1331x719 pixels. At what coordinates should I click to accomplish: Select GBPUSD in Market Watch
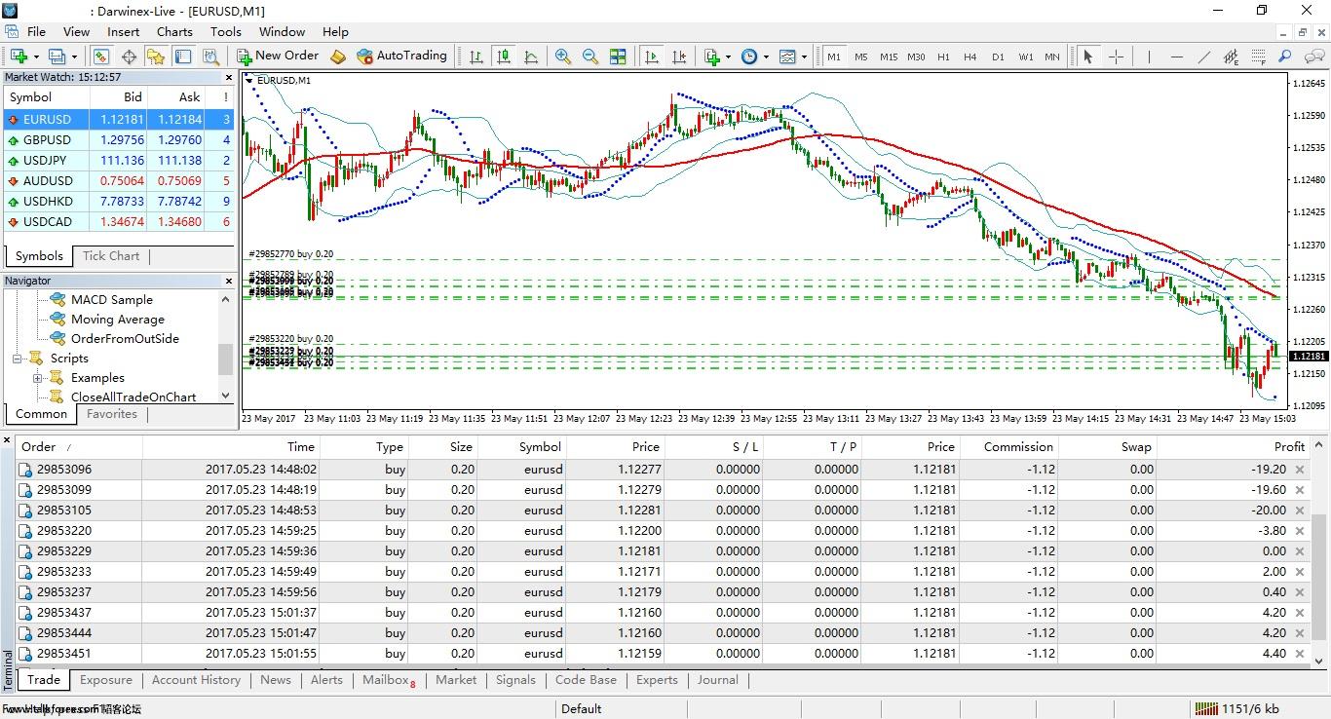pos(119,140)
